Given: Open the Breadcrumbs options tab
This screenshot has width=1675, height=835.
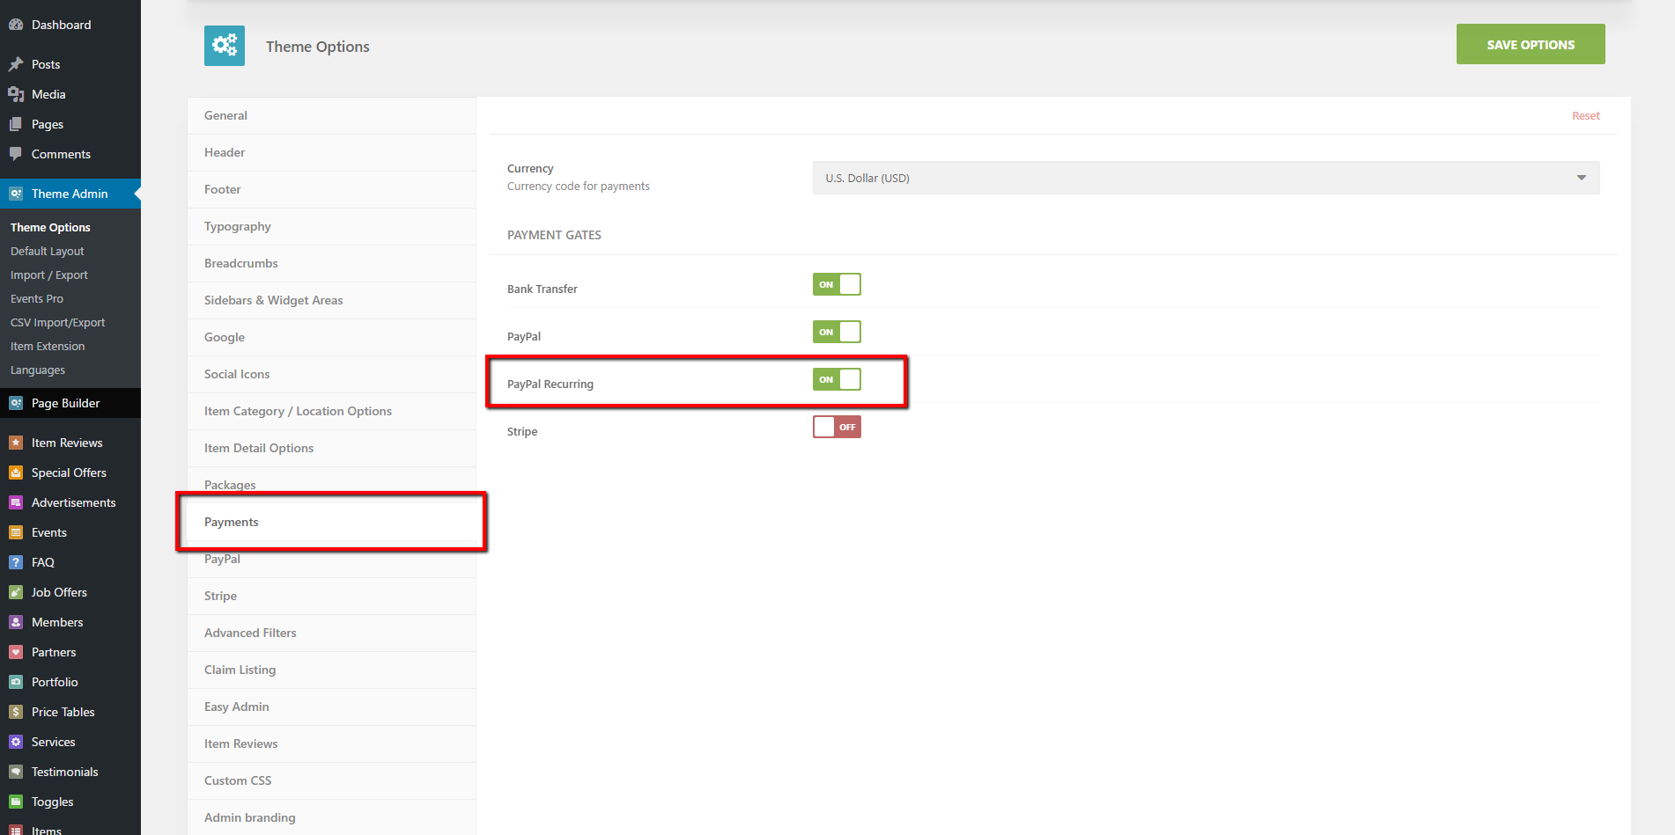Looking at the screenshot, I should coord(332,263).
